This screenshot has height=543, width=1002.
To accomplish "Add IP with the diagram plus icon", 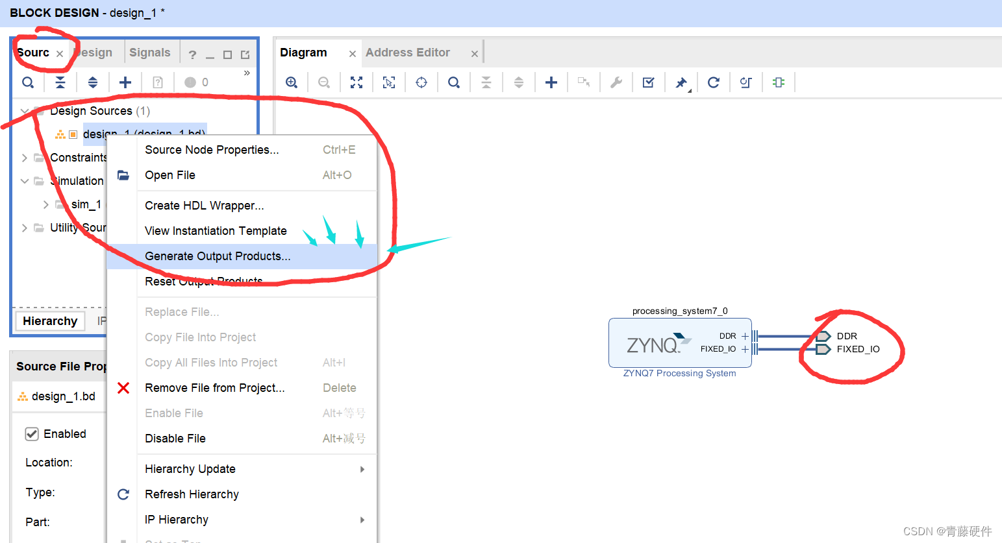I will pos(551,82).
